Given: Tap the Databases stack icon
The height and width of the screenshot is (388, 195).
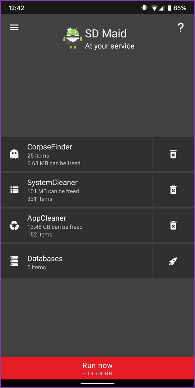Looking at the screenshot, I should pyautogui.click(x=14, y=261).
